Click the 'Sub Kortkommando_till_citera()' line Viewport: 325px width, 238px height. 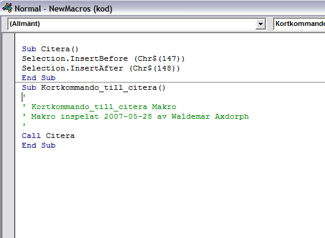(94, 88)
